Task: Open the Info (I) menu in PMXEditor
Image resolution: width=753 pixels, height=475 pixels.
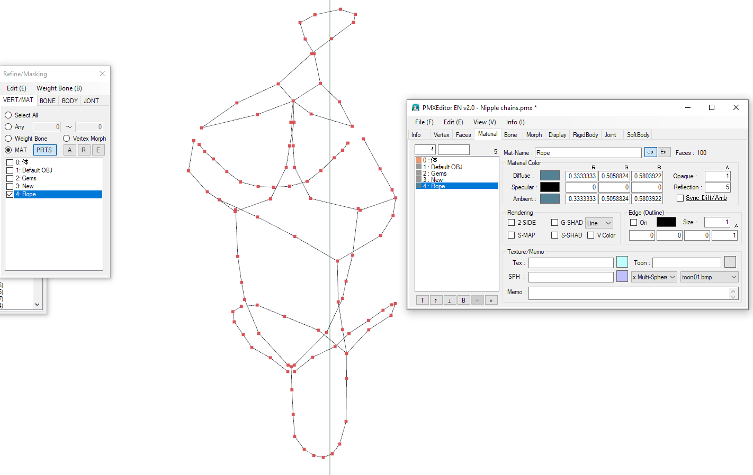Action: [515, 122]
